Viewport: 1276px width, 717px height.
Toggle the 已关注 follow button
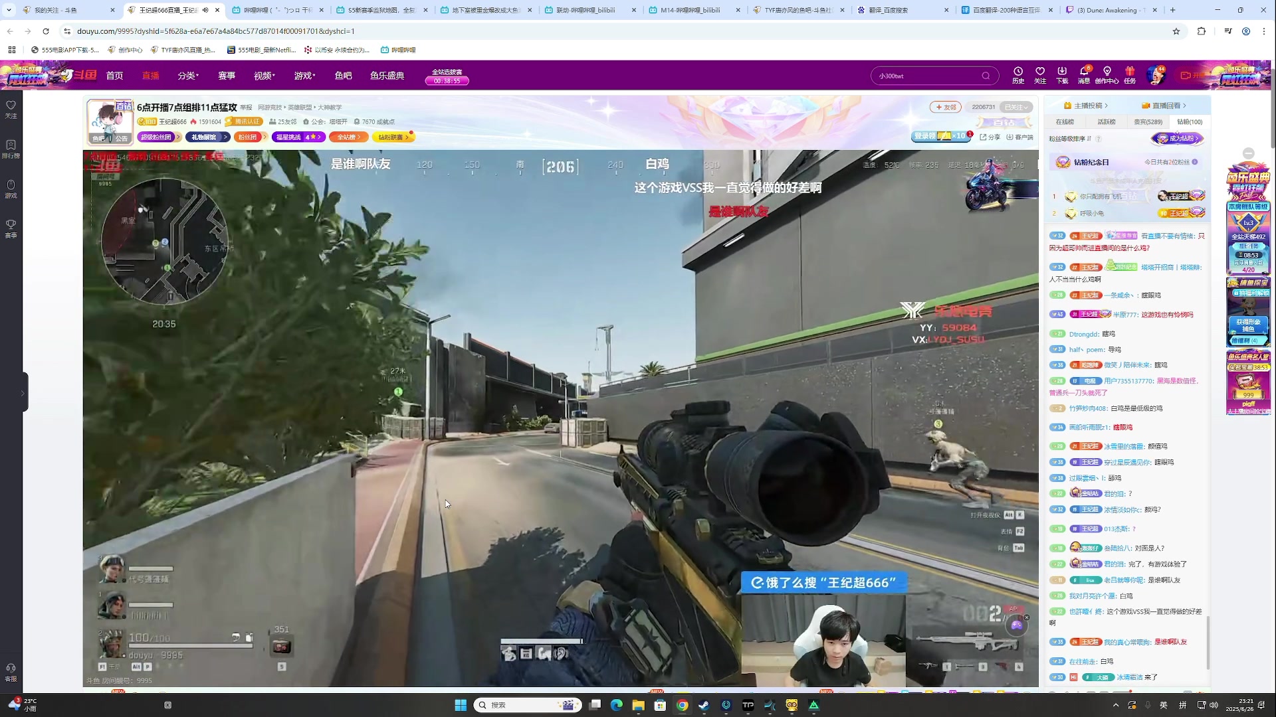pyautogui.click(x=1017, y=107)
